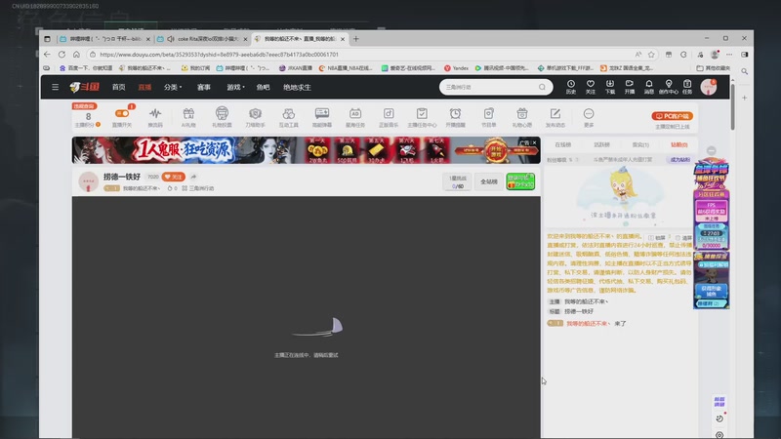Screen dimensions: 781x439
Task: Open a new browser tab with plus
Action: [x=355, y=39]
